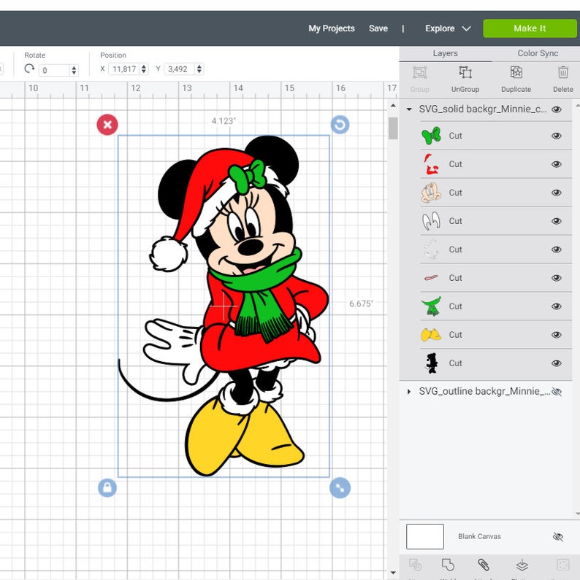Select the green scarf layer thumbnail
Viewport: 580px width, 580px height.
[431, 306]
